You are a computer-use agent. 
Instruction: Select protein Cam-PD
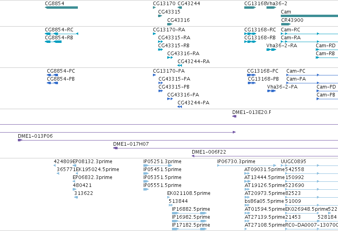(326, 87)
